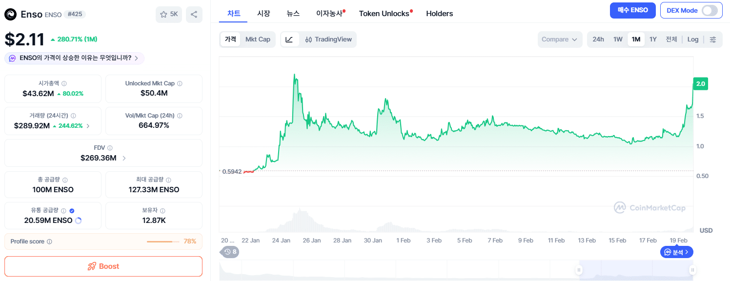This screenshot has height=281, width=730.
Task: Open the Token Unlocks tab
Action: (384, 14)
